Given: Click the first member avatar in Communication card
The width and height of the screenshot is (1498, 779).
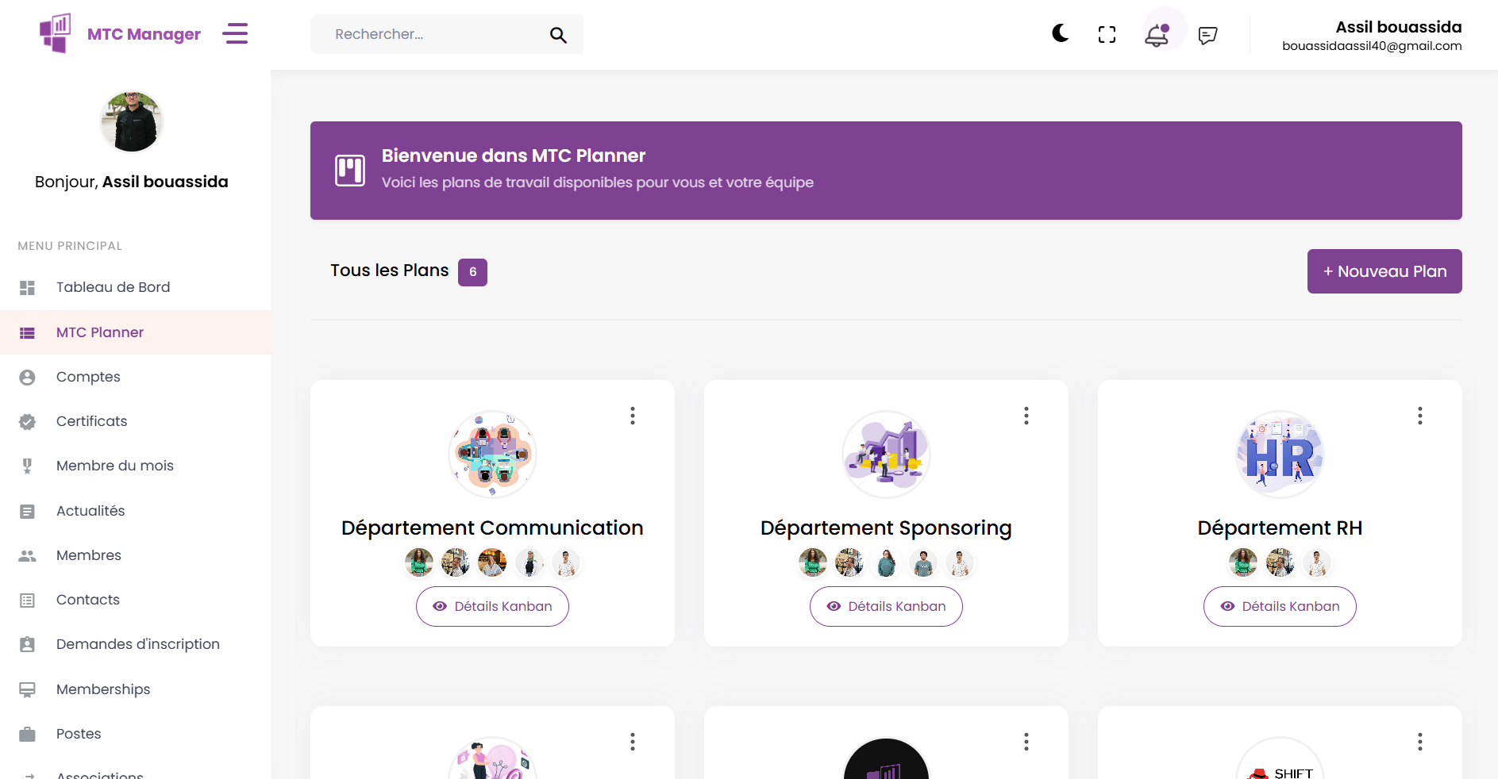Looking at the screenshot, I should click(x=419, y=562).
